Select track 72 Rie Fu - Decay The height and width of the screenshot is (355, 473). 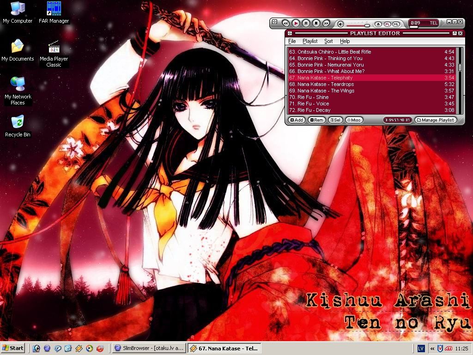click(x=372, y=110)
